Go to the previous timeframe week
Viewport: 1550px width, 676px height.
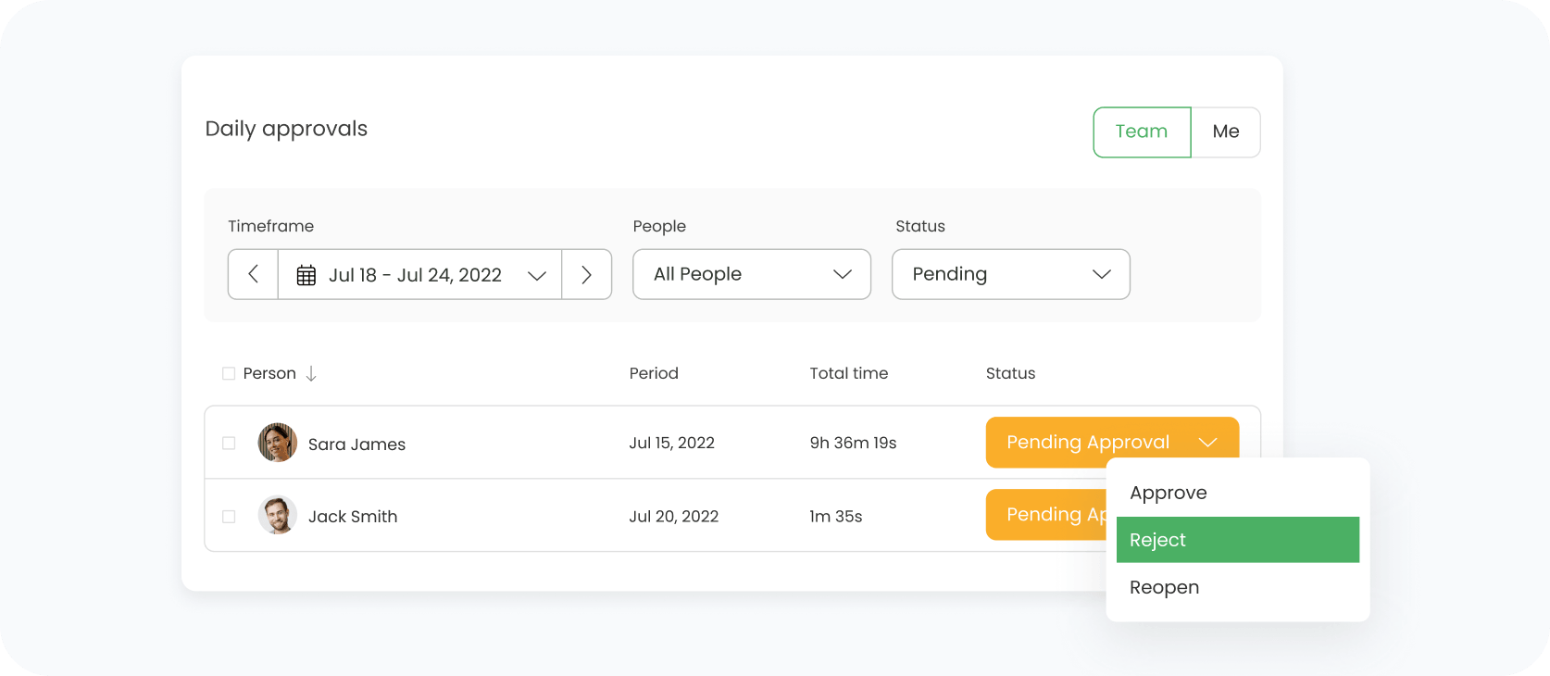click(253, 274)
